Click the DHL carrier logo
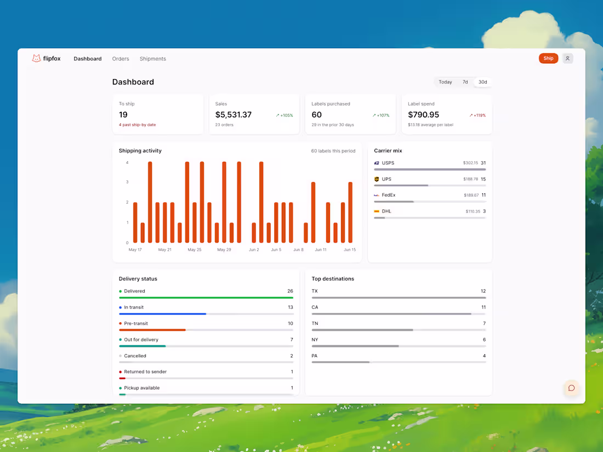Viewport: 603px width, 452px height. (377, 211)
